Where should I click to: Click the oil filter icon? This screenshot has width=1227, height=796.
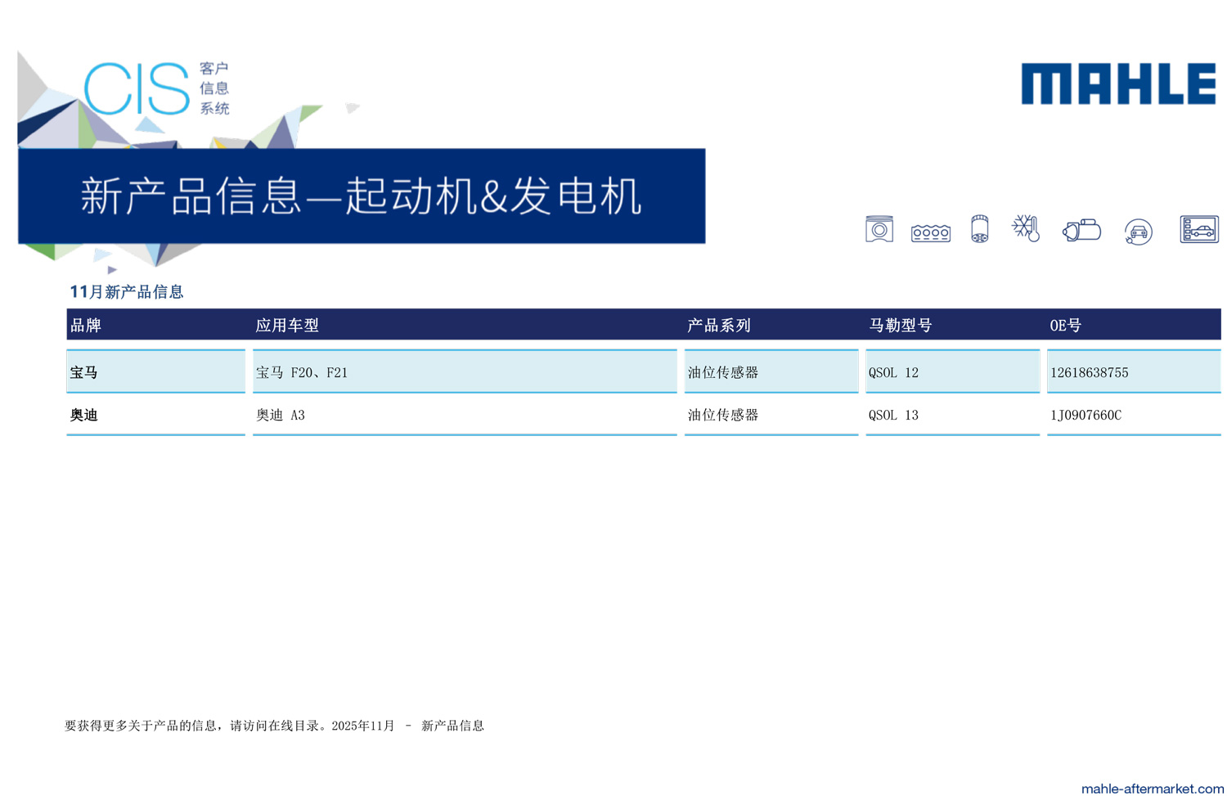979,230
